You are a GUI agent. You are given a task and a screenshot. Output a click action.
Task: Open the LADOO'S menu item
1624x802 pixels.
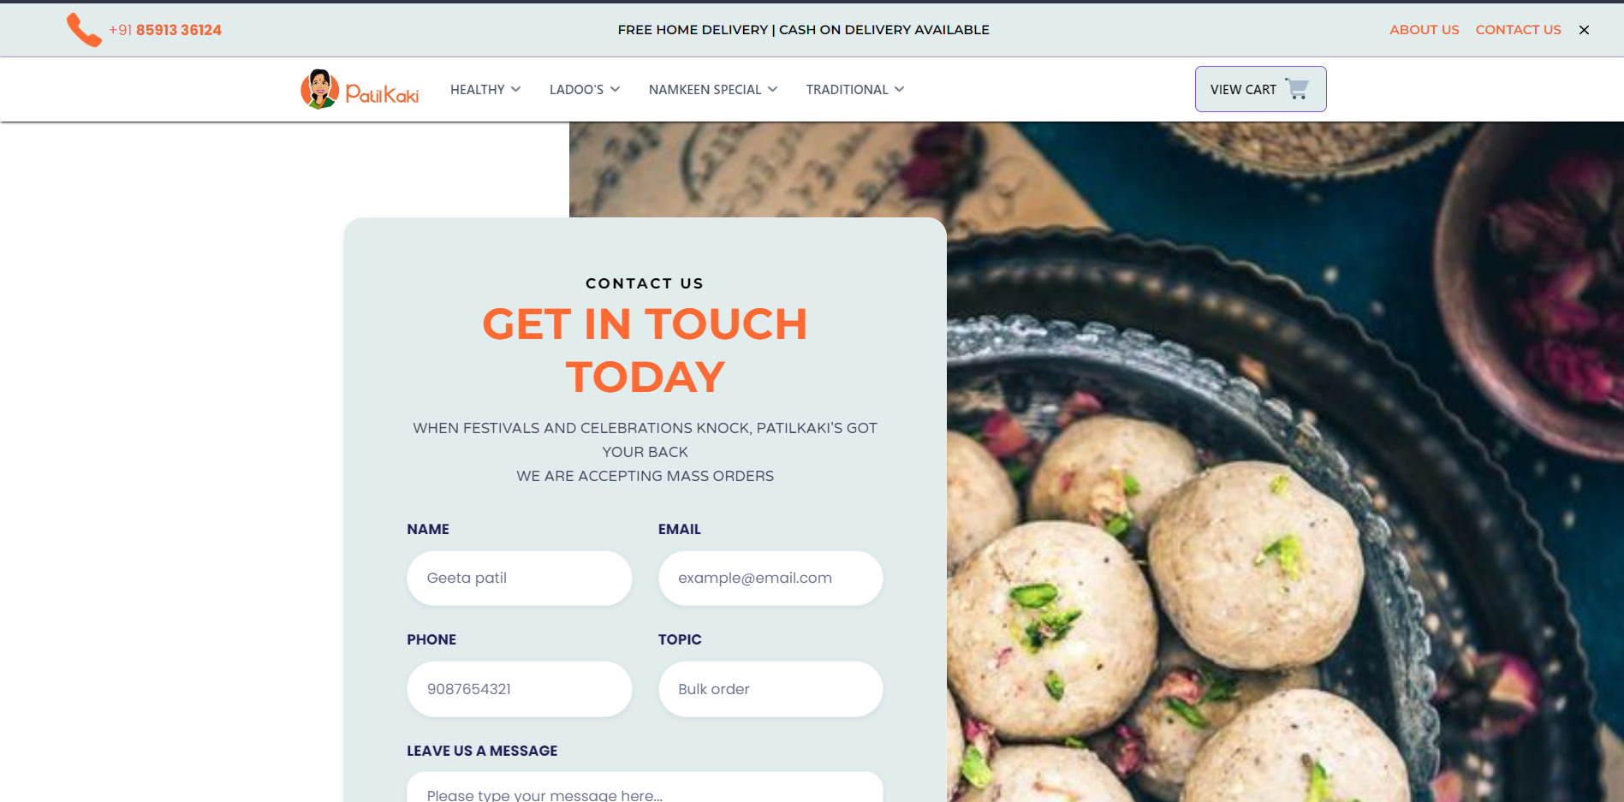point(576,90)
